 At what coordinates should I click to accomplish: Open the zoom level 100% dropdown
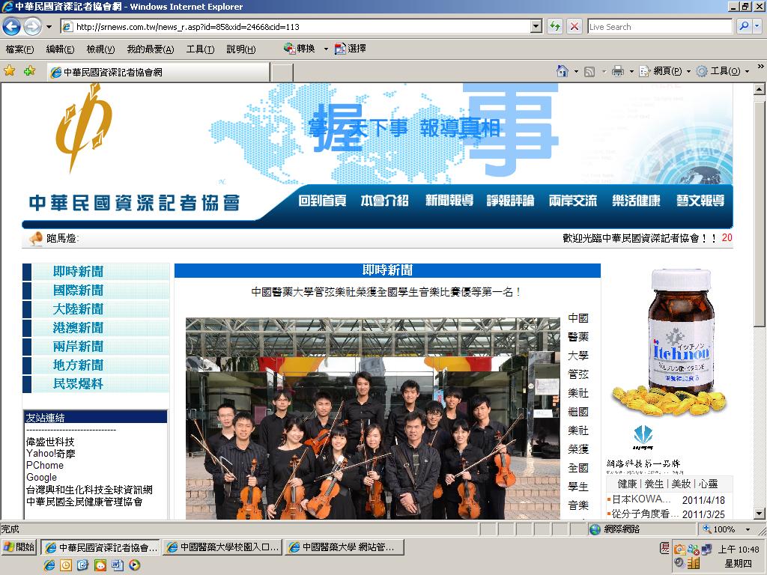tap(727, 529)
